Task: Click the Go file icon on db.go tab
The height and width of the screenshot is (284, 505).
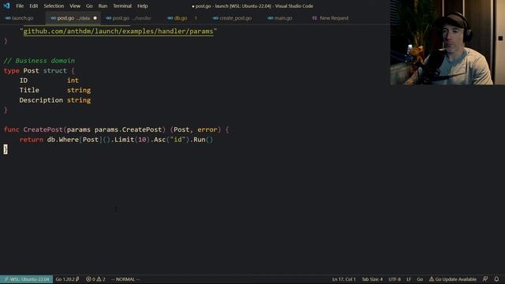Action: click(170, 18)
